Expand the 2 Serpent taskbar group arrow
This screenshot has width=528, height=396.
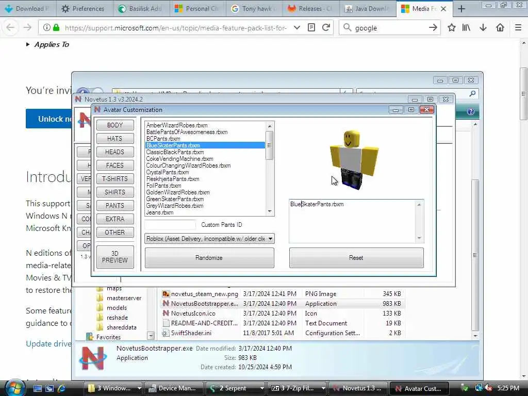(261, 388)
